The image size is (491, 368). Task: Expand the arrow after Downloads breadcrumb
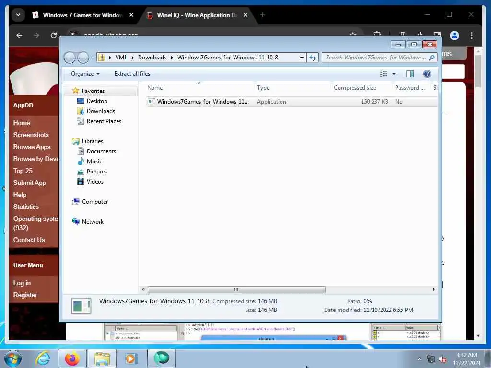172,57
